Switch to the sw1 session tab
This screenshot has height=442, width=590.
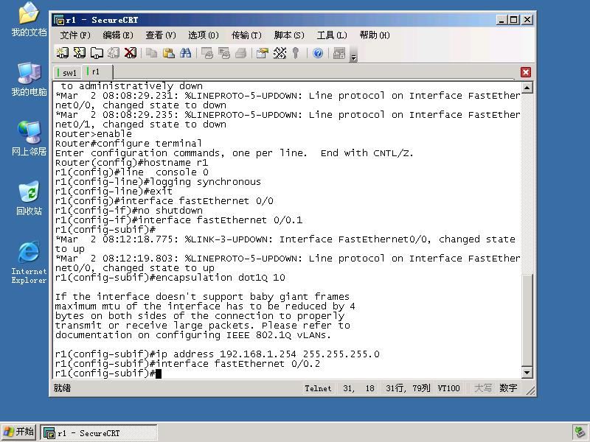tap(68, 72)
